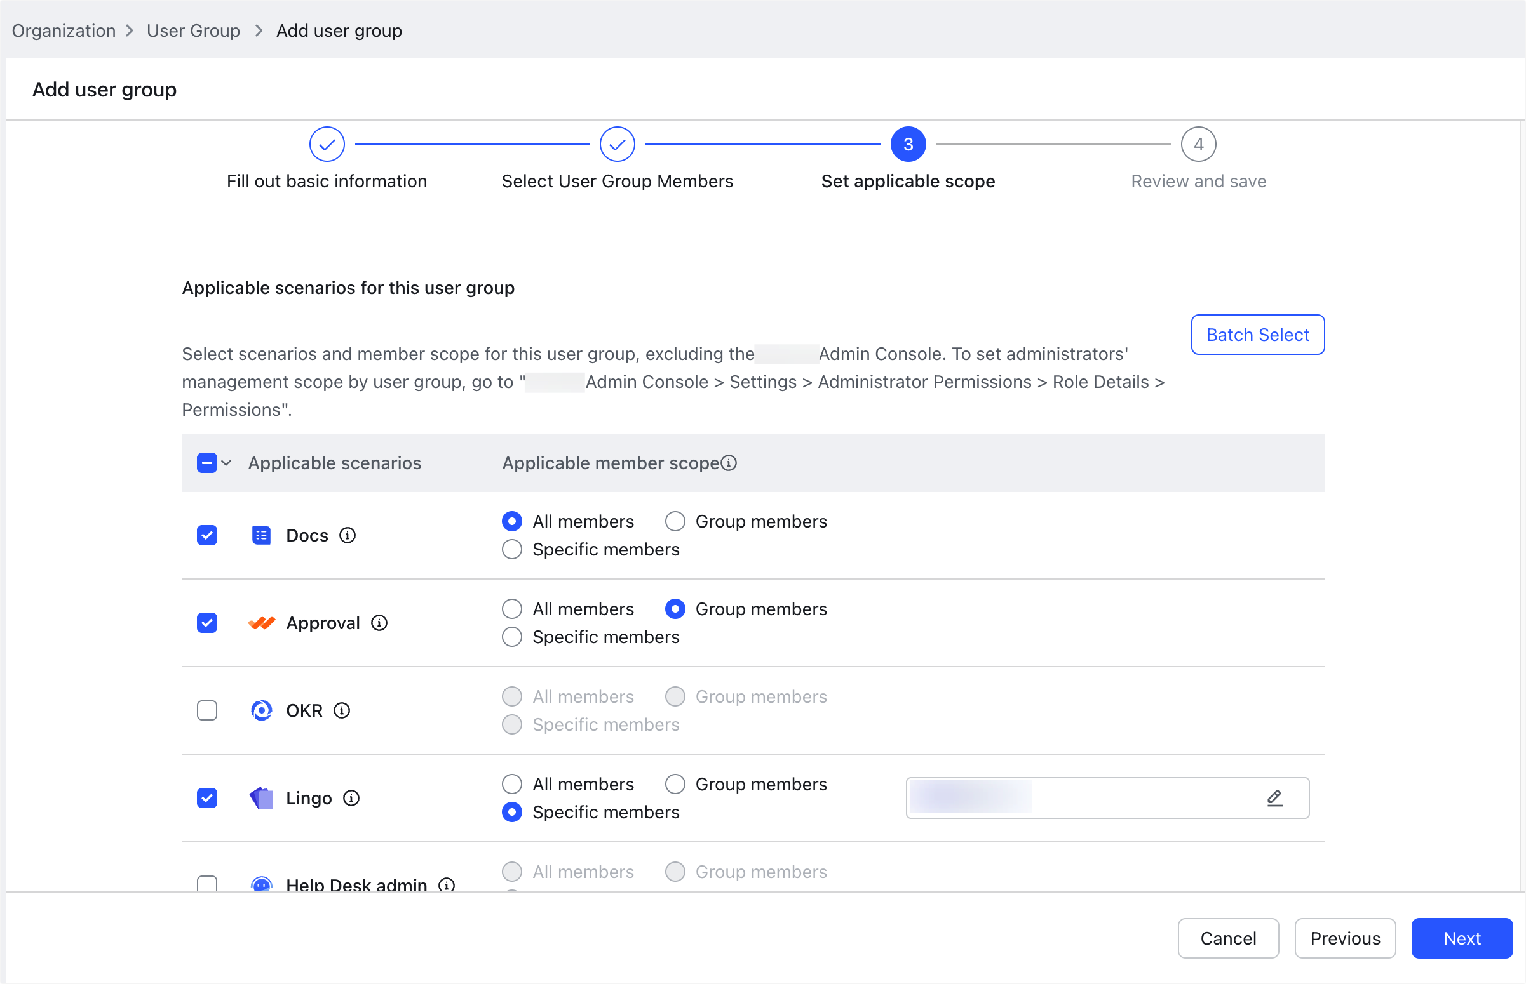Uncheck the Lingo scenario checkbox
Image resolution: width=1526 pixels, height=984 pixels.
(x=206, y=798)
